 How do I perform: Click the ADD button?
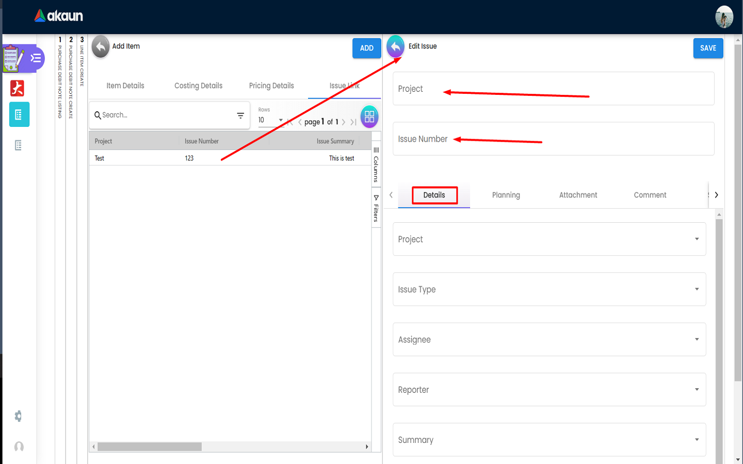(366, 48)
